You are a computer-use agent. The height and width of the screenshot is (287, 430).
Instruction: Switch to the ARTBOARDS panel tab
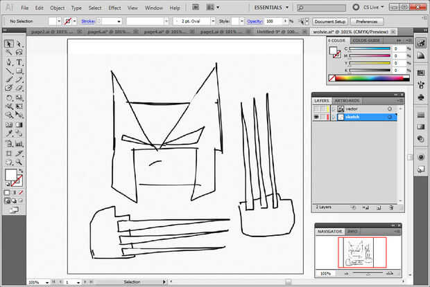point(347,101)
